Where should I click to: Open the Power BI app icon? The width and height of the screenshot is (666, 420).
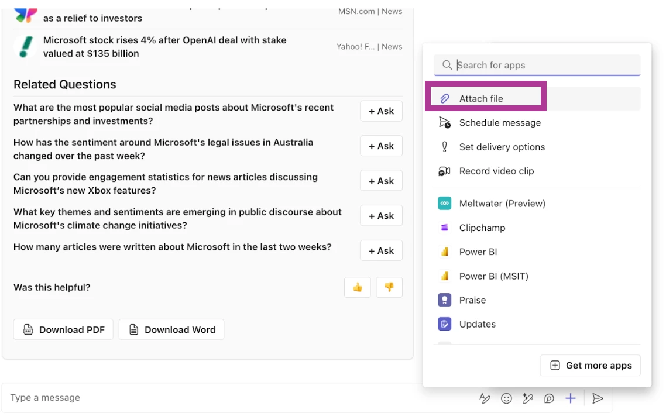click(444, 252)
